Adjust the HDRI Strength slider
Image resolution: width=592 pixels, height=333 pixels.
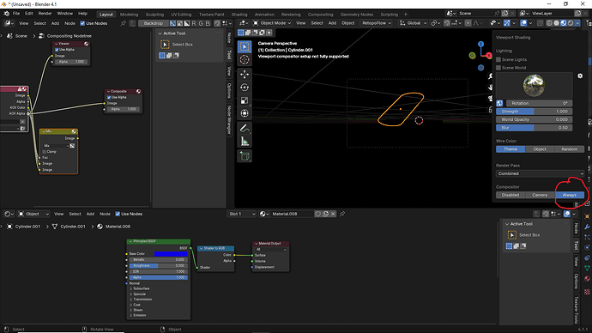(534, 112)
